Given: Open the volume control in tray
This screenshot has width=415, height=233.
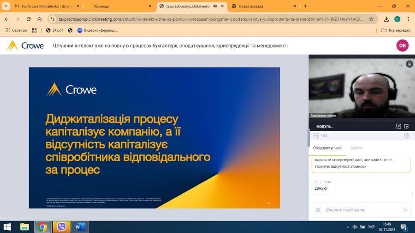Looking at the screenshot, I should 355,227.
